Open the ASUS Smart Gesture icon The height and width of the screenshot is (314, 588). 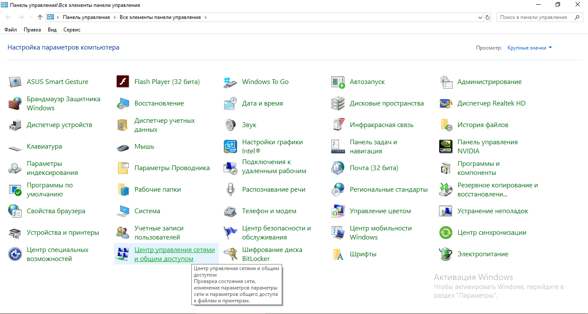pyautogui.click(x=16, y=82)
